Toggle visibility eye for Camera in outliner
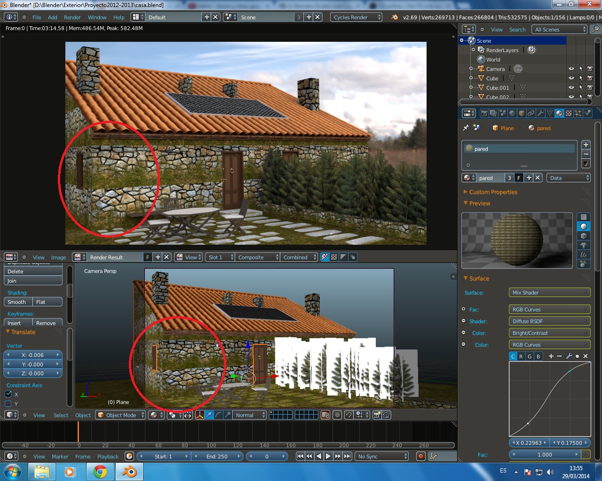The image size is (602, 481). (571, 69)
